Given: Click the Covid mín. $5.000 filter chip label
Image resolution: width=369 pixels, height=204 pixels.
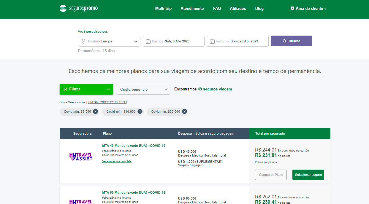Looking at the screenshot, I should [77, 111].
